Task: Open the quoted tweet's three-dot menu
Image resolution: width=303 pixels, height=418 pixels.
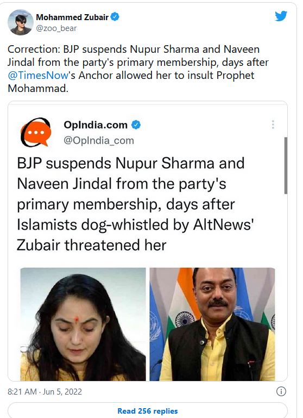Action: [273, 125]
